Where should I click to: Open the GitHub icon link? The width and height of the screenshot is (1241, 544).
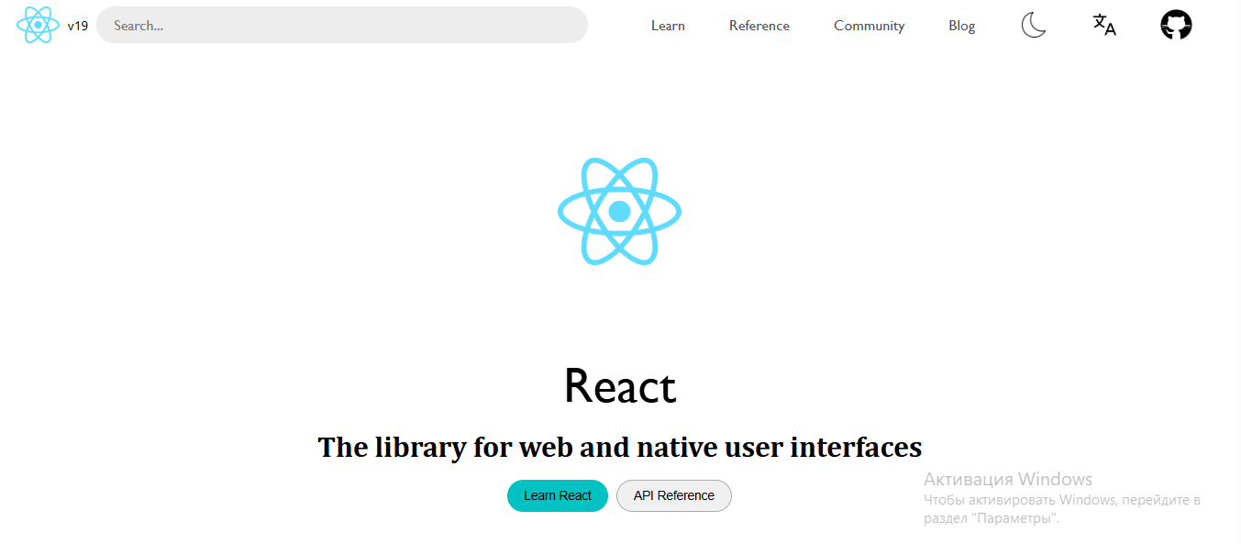pyautogui.click(x=1176, y=25)
